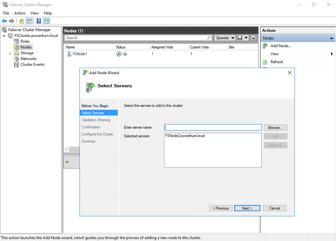Open the Action menu
The height and width of the screenshot is (241, 336).
(20, 13)
